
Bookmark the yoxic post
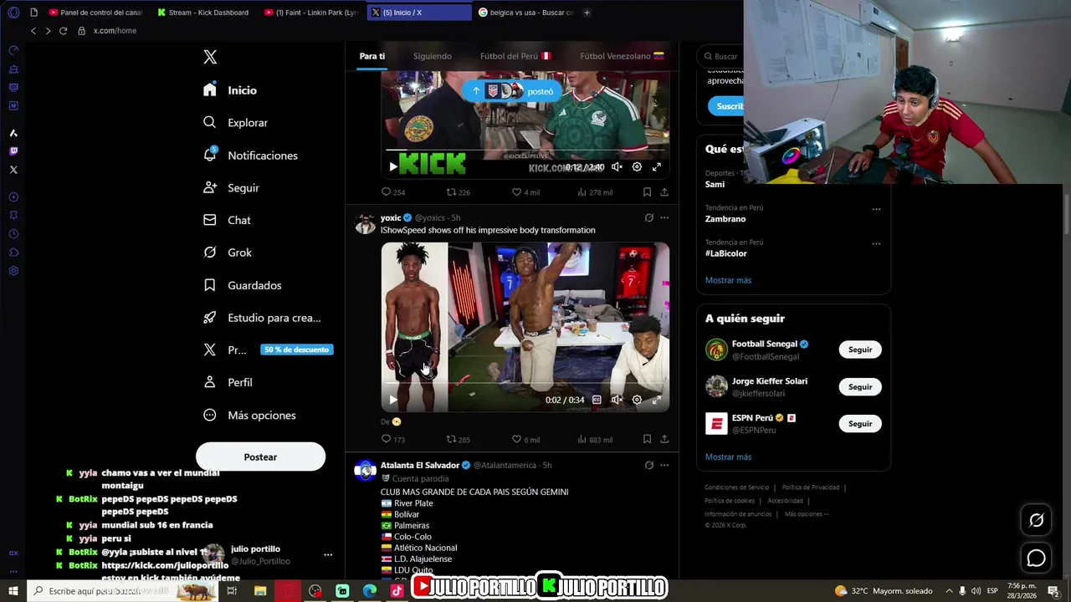pos(647,439)
